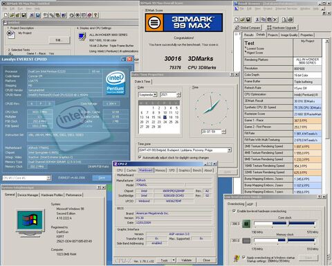
Task: Open Internet Services menu in Result Browser
Action: coord(286,8)
